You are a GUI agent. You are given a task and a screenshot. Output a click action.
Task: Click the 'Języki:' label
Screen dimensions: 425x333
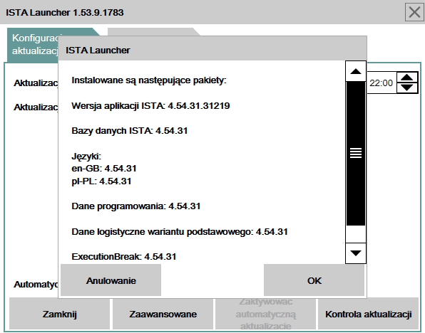(x=86, y=156)
